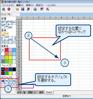Select the thick blue arrow object tool
The height and width of the screenshot is (99, 93).
(3, 81)
